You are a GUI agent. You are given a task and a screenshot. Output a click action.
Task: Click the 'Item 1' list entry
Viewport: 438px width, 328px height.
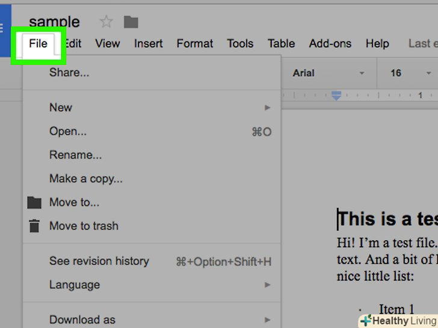396,309
